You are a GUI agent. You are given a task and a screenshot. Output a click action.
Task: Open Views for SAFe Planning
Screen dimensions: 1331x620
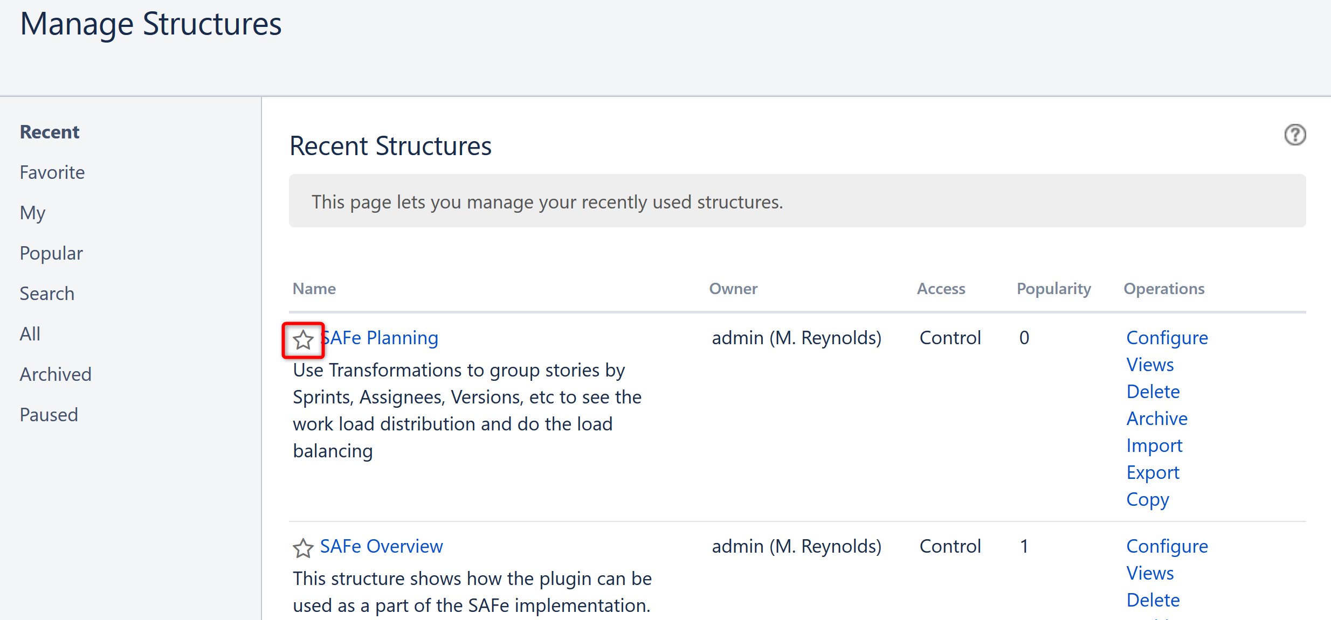[x=1149, y=365]
